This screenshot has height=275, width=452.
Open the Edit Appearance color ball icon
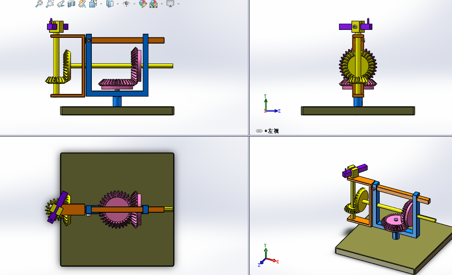tap(142, 4)
